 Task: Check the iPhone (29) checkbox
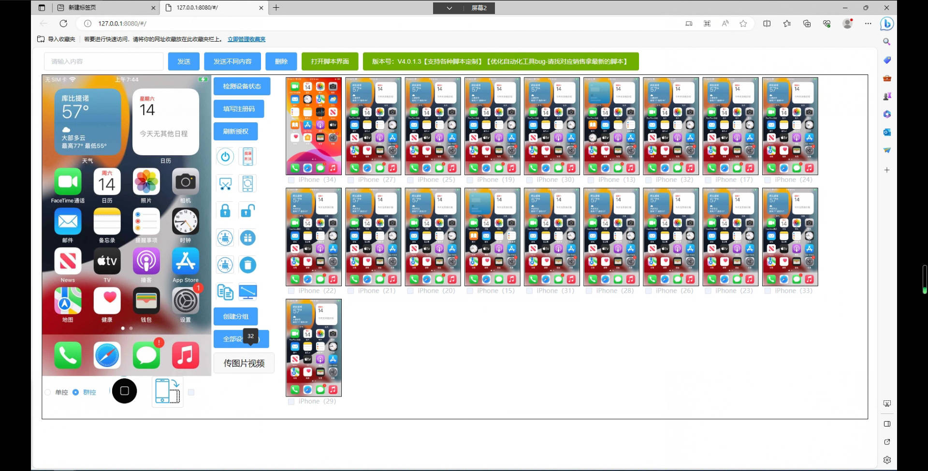(291, 401)
